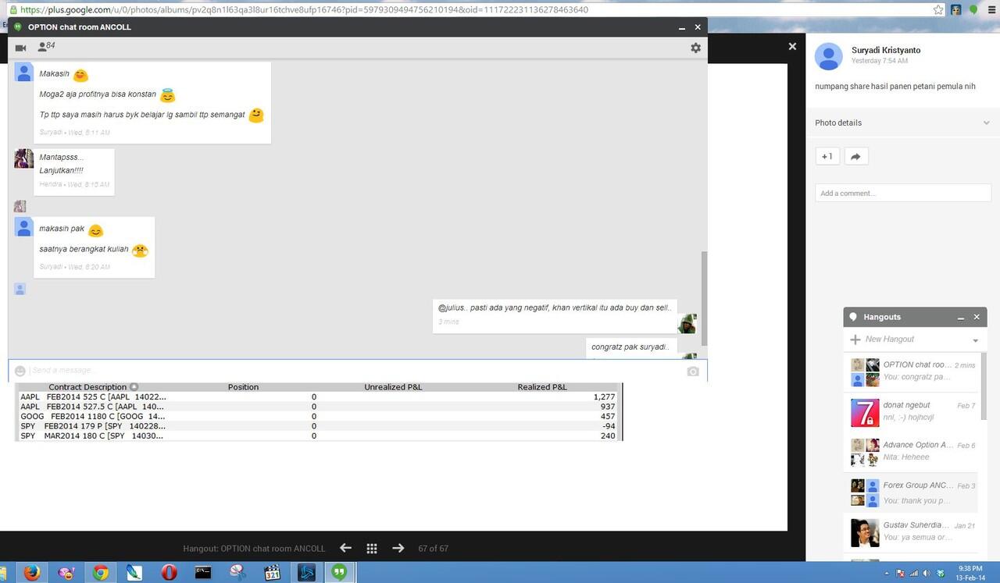The height and width of the screenshot is (583, 1000).
Task: Open the Hangouts app from taskbar
Action: pyautogui.click(x=339, y=573)
